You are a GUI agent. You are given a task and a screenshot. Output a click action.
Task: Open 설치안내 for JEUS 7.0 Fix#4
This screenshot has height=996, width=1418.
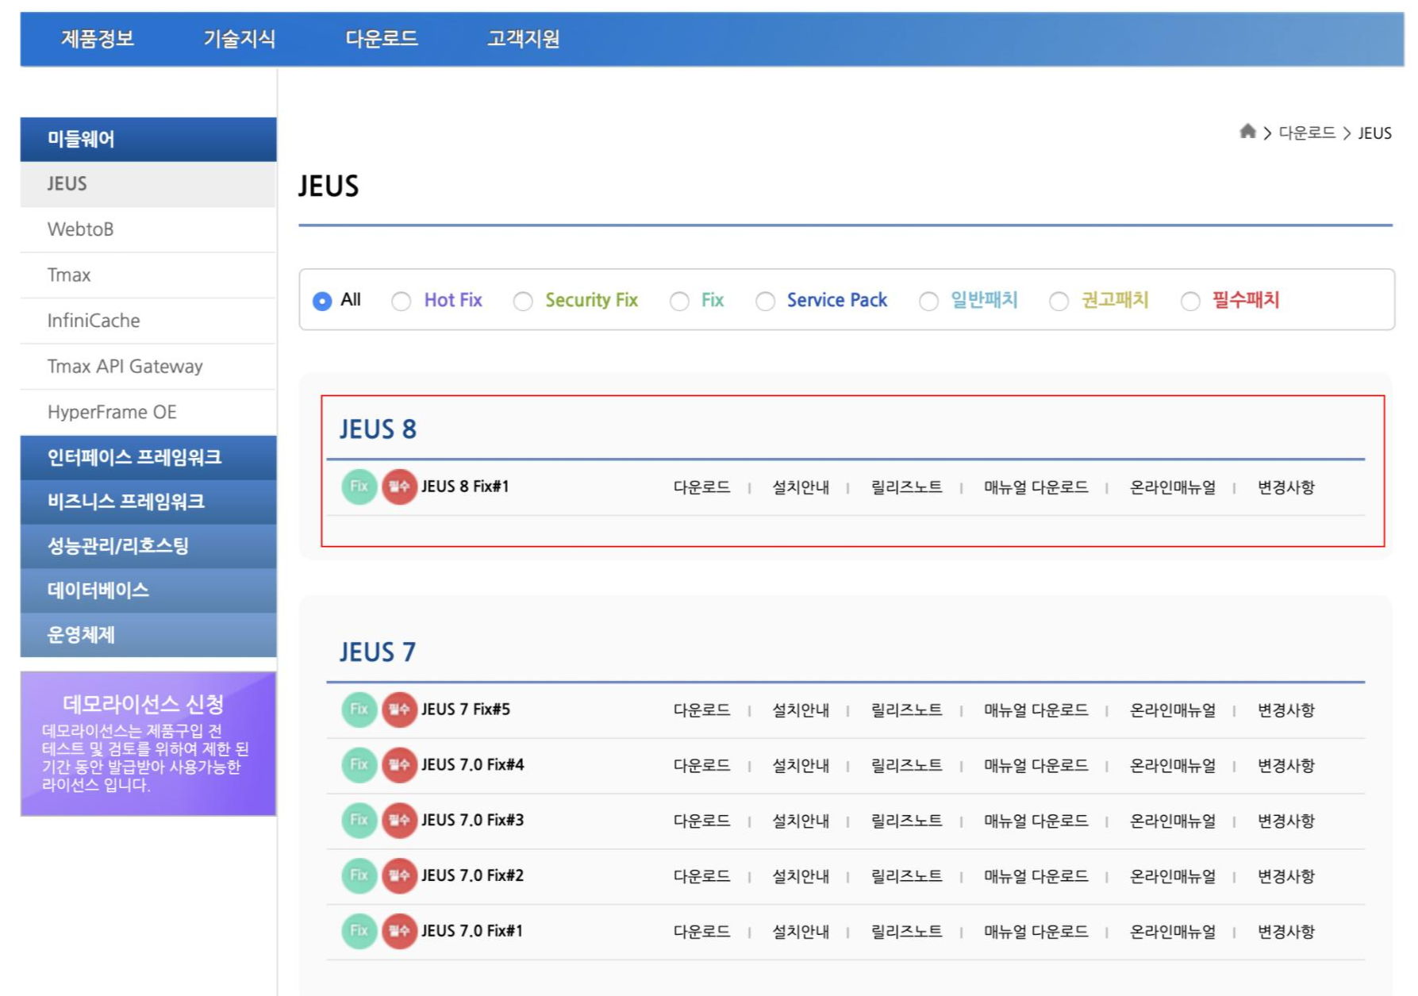801,765
